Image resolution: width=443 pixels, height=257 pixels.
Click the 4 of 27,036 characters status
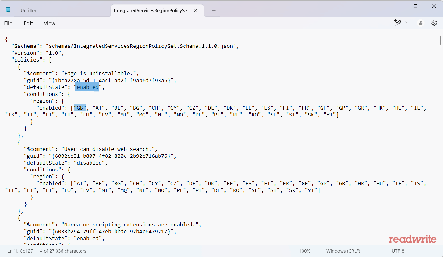coord(63,251)
